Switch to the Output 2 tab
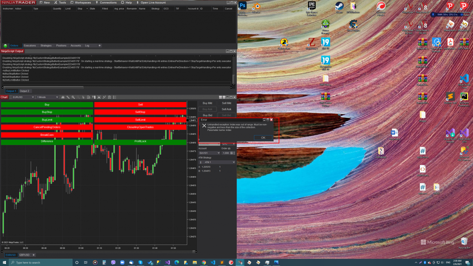 click(x=24, y=91)
